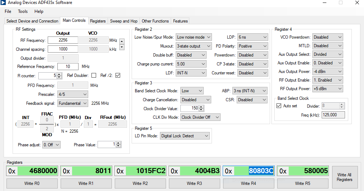Screen dimensions: 364x191
Task: Open the LDF INT-N dropdown
Action: pyautogui.click(x=191, y=73)
